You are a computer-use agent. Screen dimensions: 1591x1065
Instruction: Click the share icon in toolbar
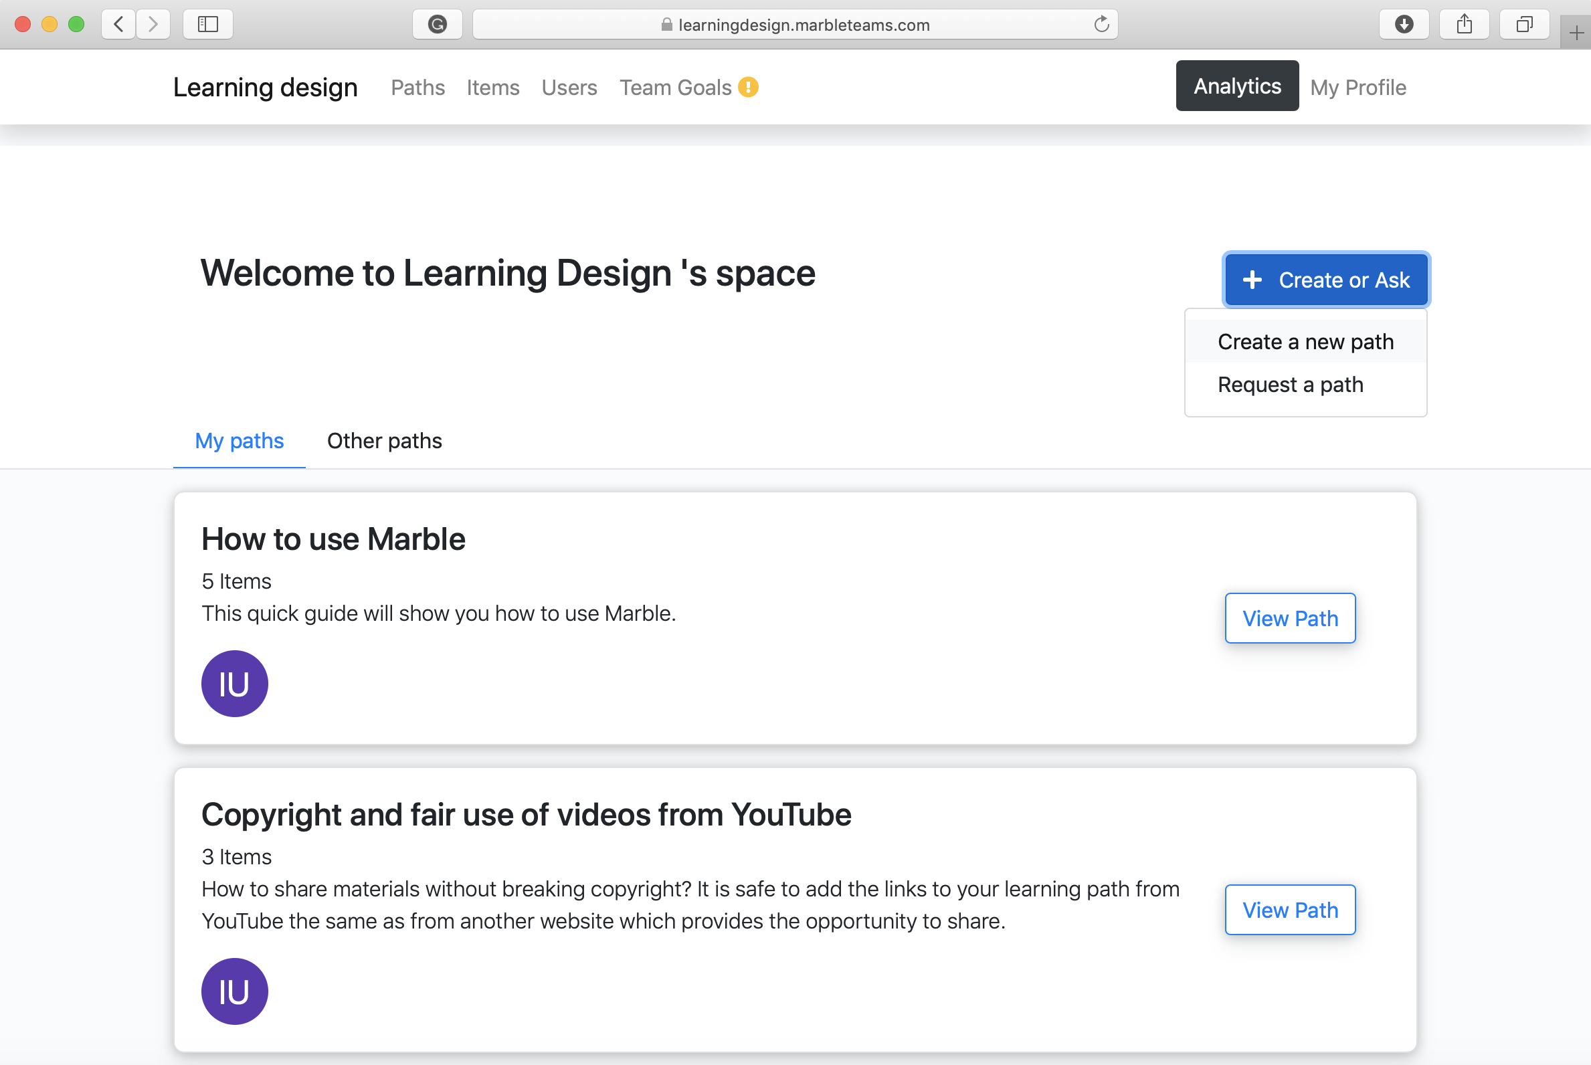1464,25
